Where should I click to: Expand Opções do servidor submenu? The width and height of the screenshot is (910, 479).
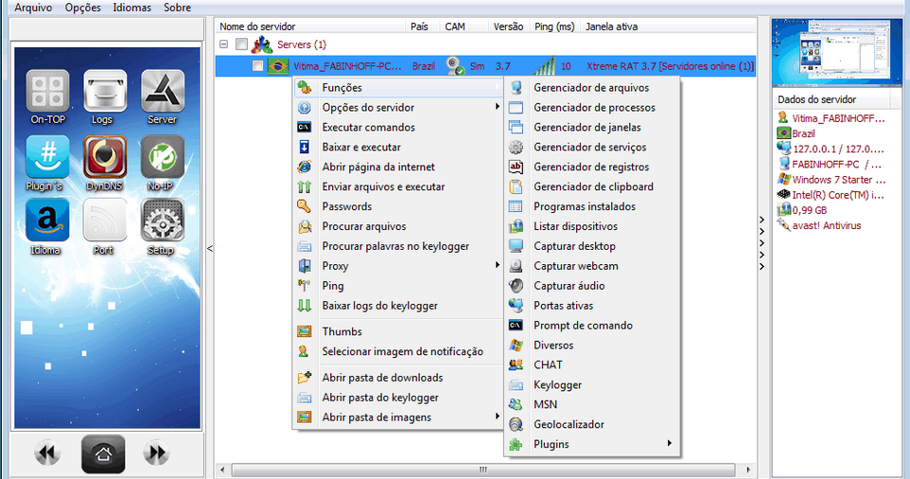[x=398, y=107]
